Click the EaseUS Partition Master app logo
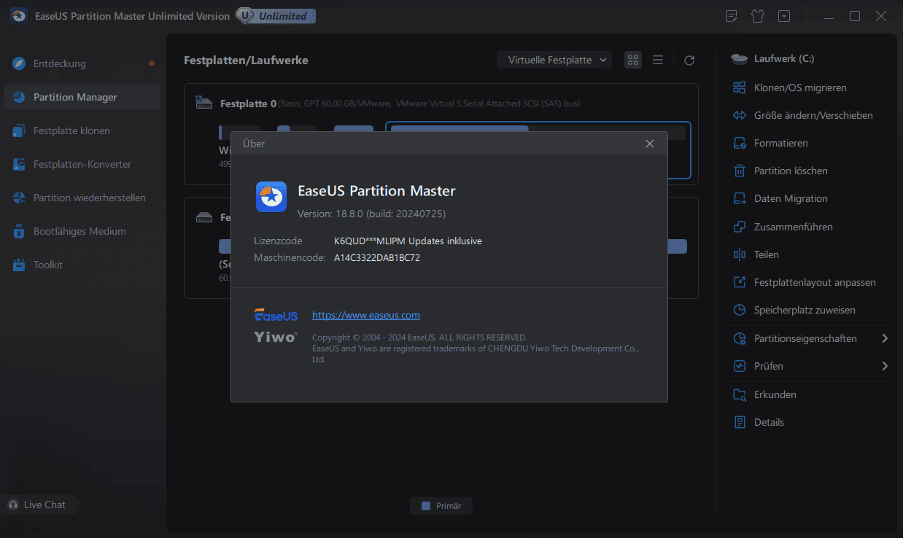 point(271,197)
